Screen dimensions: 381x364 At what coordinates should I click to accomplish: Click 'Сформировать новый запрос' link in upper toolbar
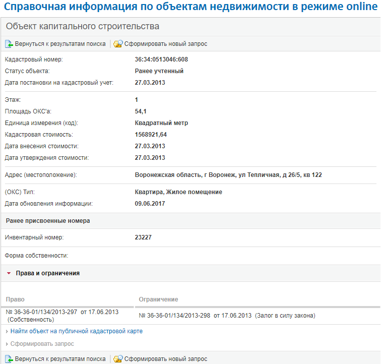pos(166,44)
